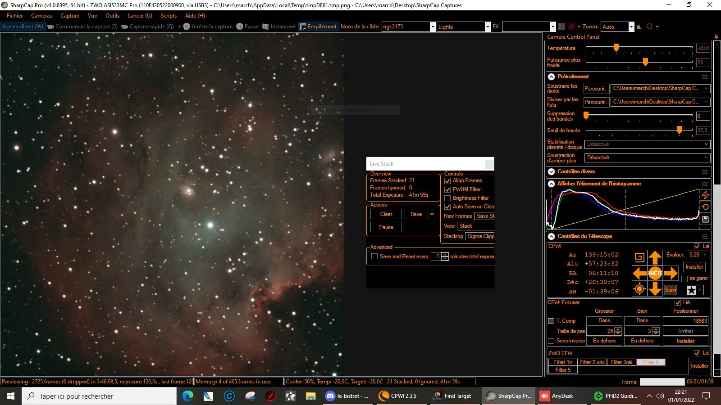Adjust the Puissance plus froide slider handle
The width and height of the screenshot is (721, 405).
coord(645,62)
